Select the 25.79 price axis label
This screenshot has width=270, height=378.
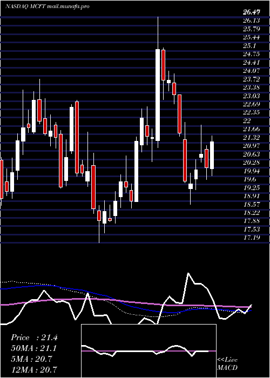[252, 29]
